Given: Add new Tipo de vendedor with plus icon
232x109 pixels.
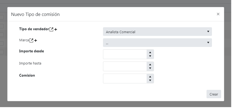Looking at the screenshot, I should pos(56,29).
